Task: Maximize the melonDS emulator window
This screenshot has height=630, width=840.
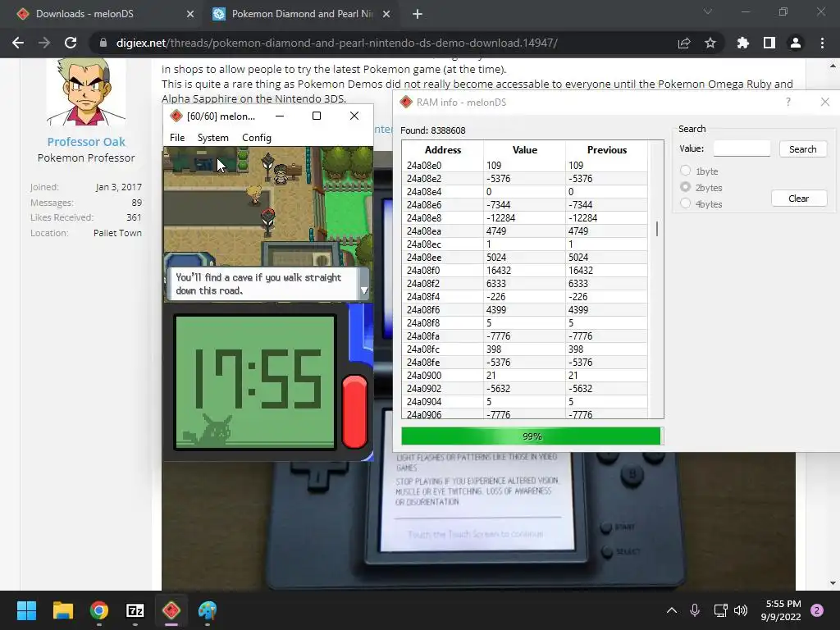Action: [x=317, y=116]
